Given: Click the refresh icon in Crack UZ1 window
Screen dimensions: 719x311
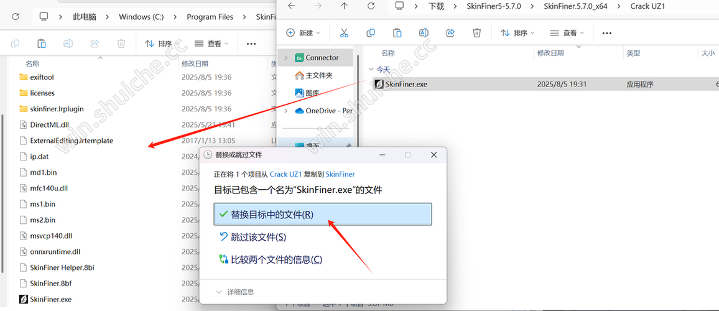Looking at the screenshot, I should [371, 6].
